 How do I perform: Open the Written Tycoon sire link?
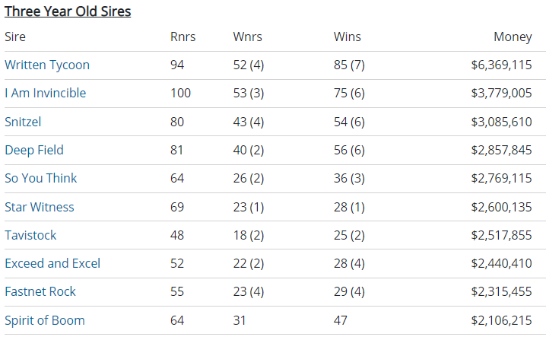pos(47,65)
